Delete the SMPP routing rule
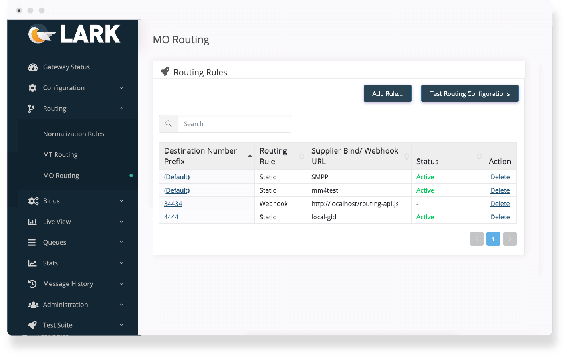The width and height of the screenshot is (567, 358). [500, 177]
